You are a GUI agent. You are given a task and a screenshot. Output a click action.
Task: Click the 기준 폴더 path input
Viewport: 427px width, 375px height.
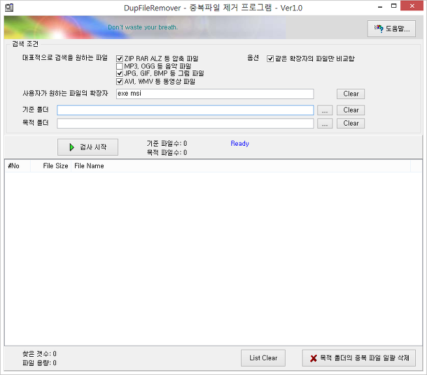(x=185, y=110)
